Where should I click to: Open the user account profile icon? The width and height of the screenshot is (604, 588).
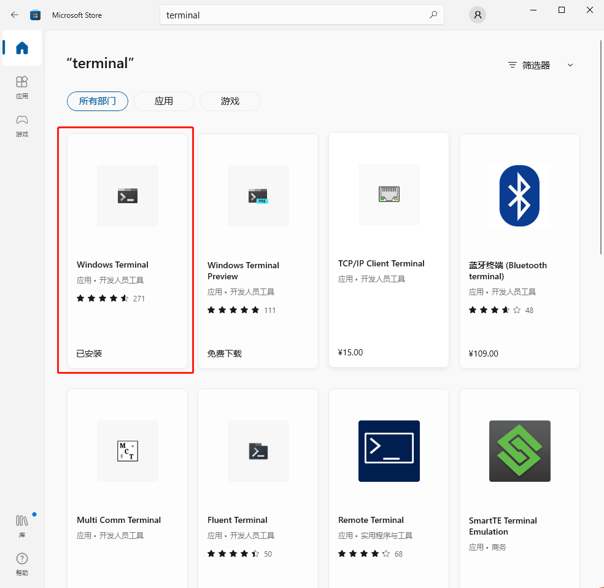coord(478,15)
